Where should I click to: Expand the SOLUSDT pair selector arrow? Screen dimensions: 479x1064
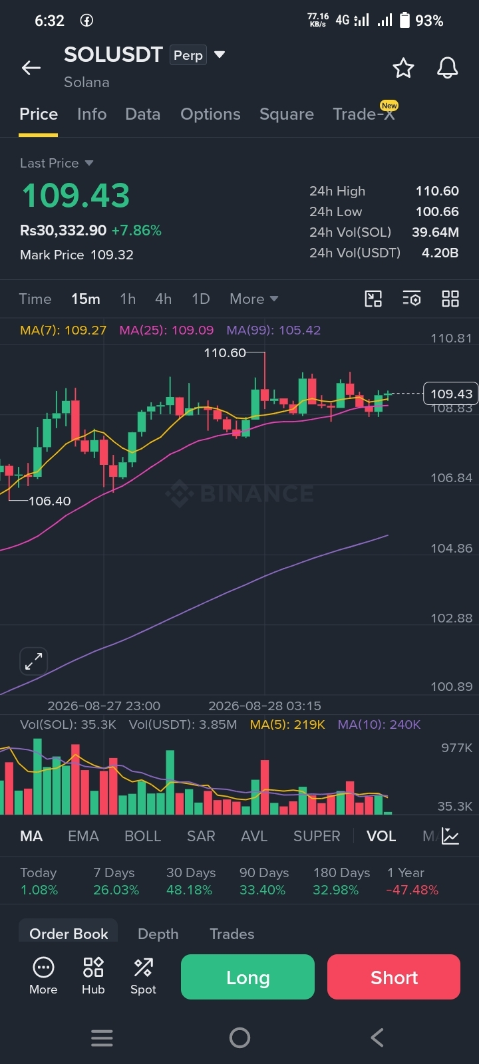[220, 55]
